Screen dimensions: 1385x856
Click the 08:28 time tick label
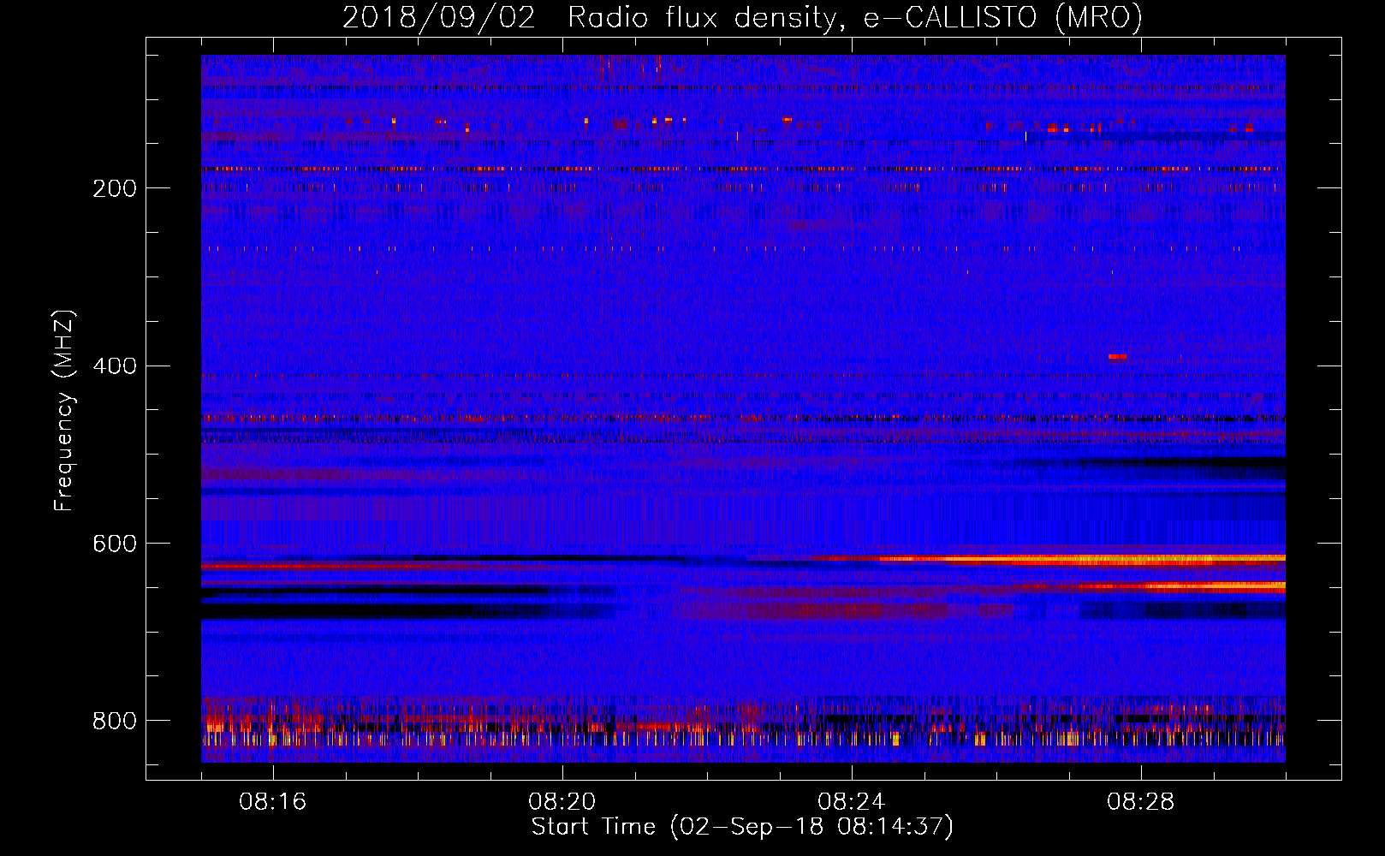pyautogui.click(x=1140, y=802)
